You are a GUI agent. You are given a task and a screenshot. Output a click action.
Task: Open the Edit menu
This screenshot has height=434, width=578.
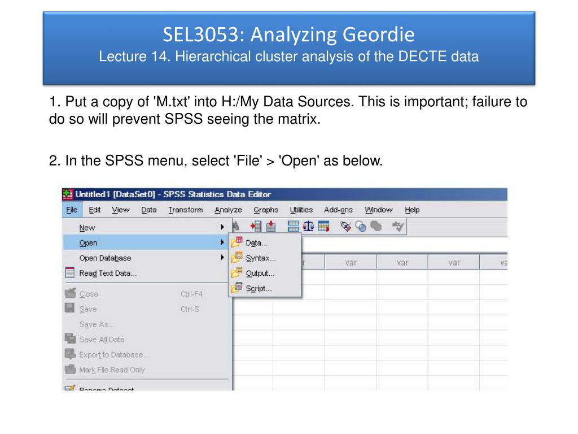[x=95, y=210]
